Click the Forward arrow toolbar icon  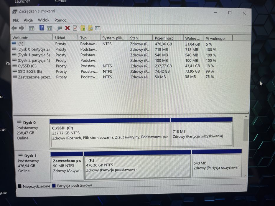click(22, 28)
